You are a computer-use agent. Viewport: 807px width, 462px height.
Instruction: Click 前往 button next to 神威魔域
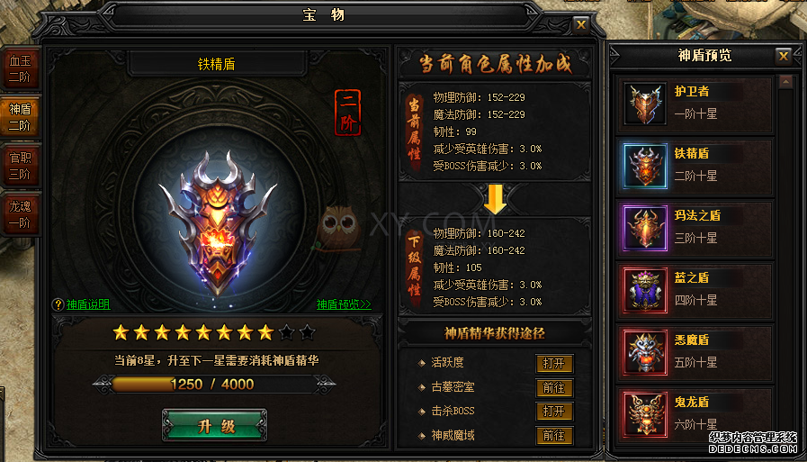(554, 435)
